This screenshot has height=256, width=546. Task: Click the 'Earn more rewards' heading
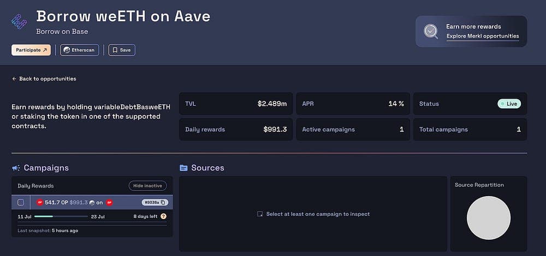473,27
